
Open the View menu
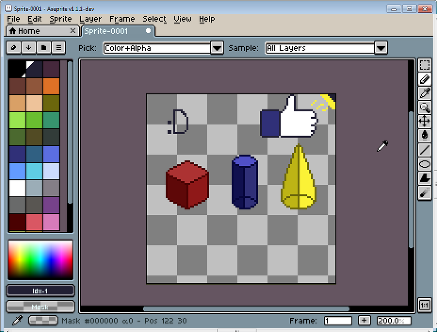[x=183, y=19]
